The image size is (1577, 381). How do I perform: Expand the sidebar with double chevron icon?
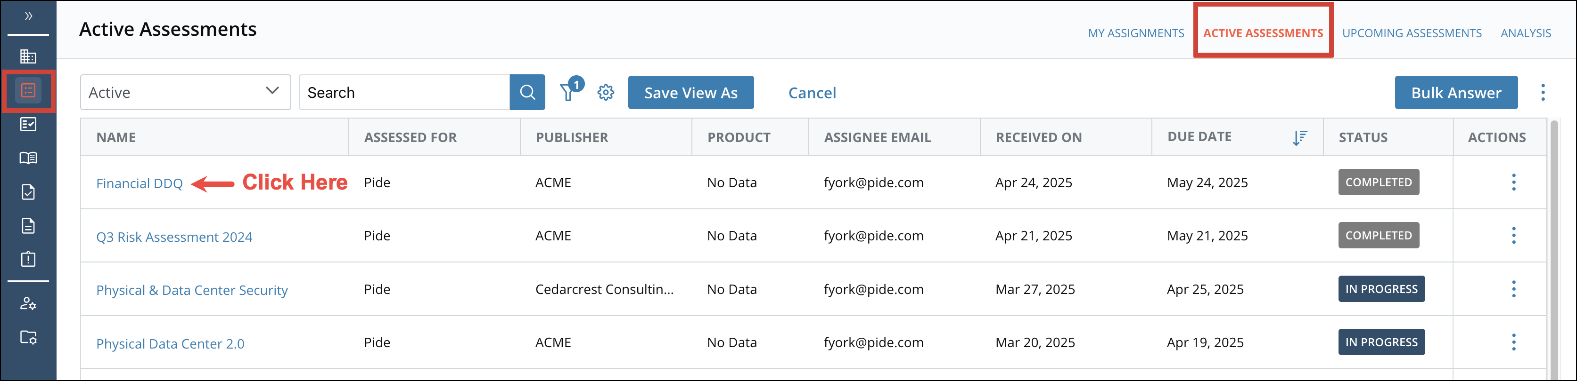pyautogui.click(x=28, y=16)
